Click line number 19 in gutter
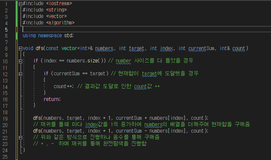271x160 pixels. (5, 119)
